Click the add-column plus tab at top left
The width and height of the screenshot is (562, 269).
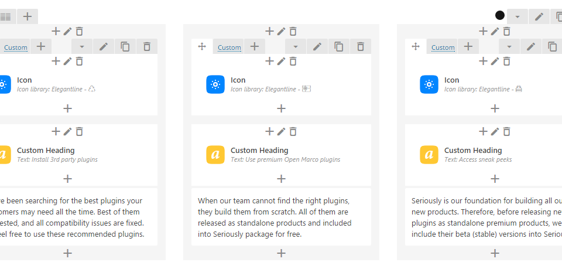coord(28,16)
